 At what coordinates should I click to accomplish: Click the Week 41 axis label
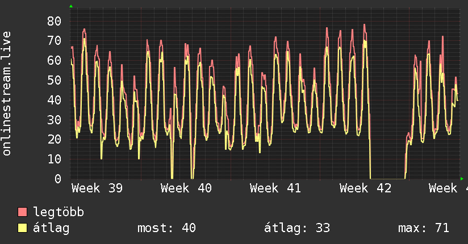tap(275, 188)
